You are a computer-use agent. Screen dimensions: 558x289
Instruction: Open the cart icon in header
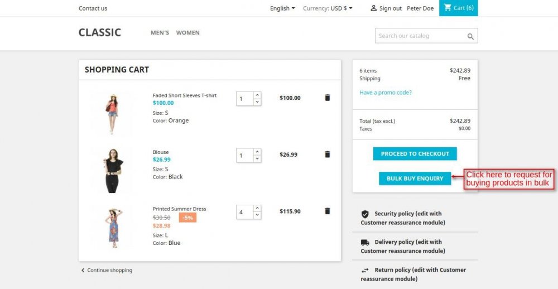pos(448,8)
